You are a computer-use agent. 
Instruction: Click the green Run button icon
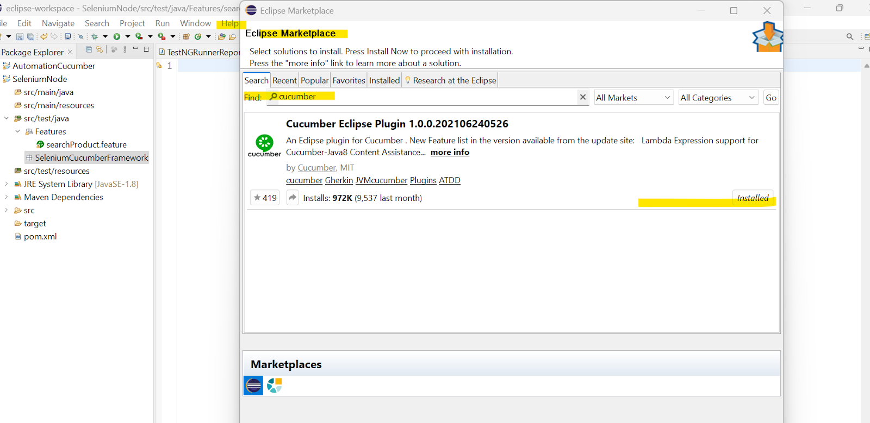point(116,36)
